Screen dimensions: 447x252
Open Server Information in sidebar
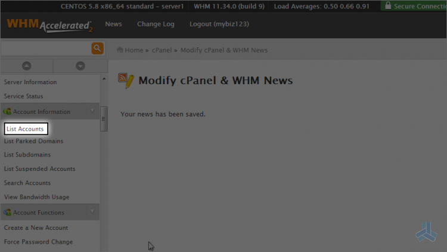pyautogui.click(x=30, y=82)
